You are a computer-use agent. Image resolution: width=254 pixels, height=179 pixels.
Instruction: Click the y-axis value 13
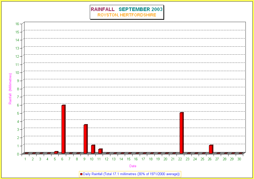17,48
